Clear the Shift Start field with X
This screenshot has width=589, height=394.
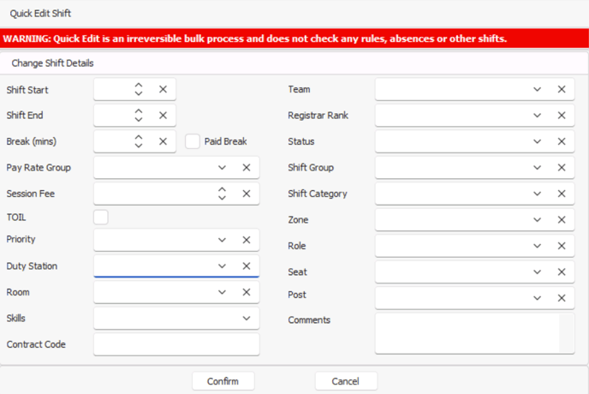pyautogui.click(x=163, y=89)
